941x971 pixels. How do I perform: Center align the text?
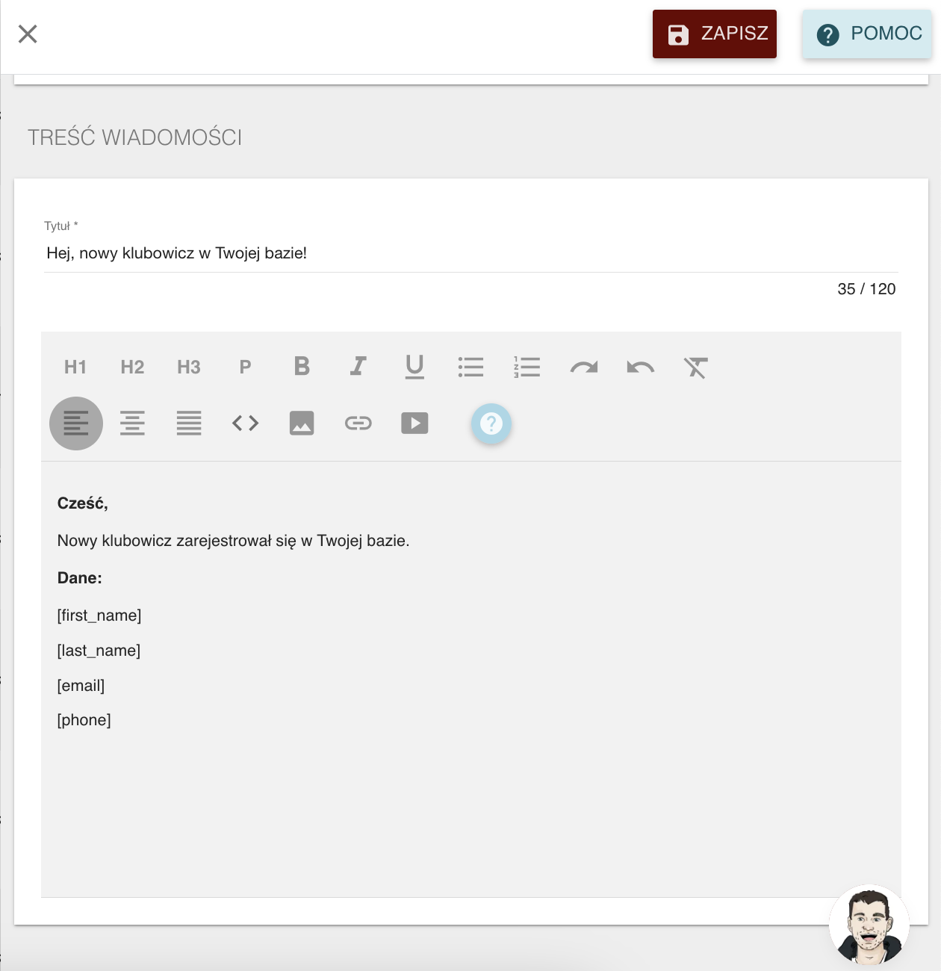132,424
